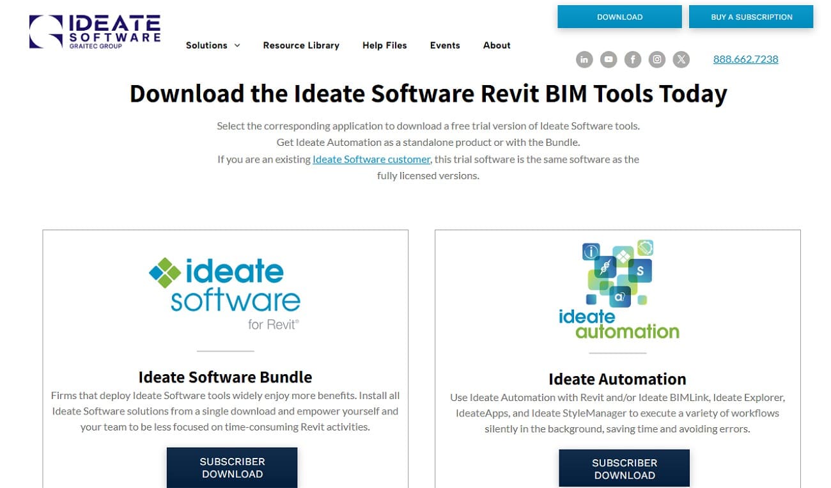Click the chevron arrow beside Solutions
Viewport: 831px width, 488px height.
click(237, 45)
